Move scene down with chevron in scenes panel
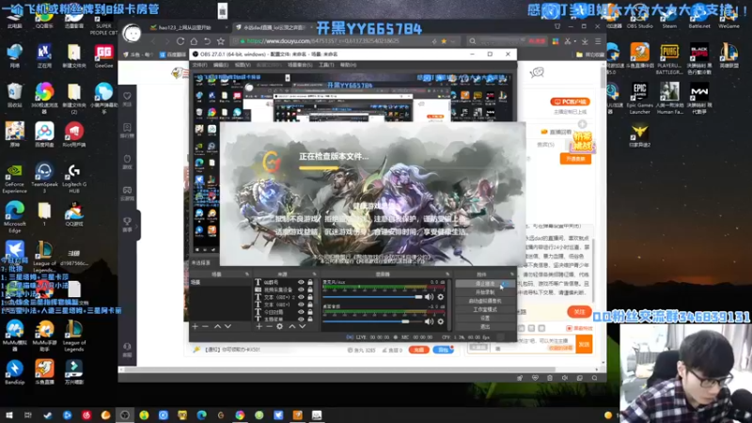The image size is (752, 423). 227,326
